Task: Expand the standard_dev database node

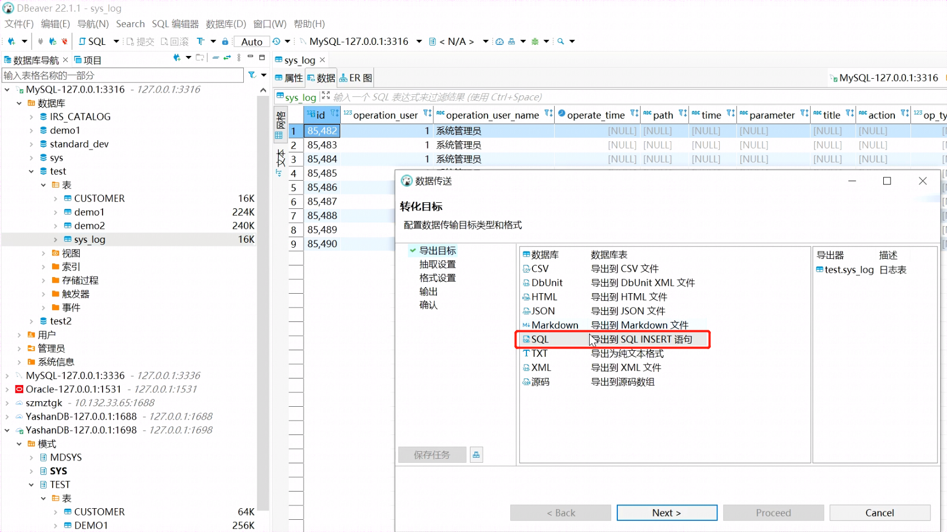Action: 31,144
